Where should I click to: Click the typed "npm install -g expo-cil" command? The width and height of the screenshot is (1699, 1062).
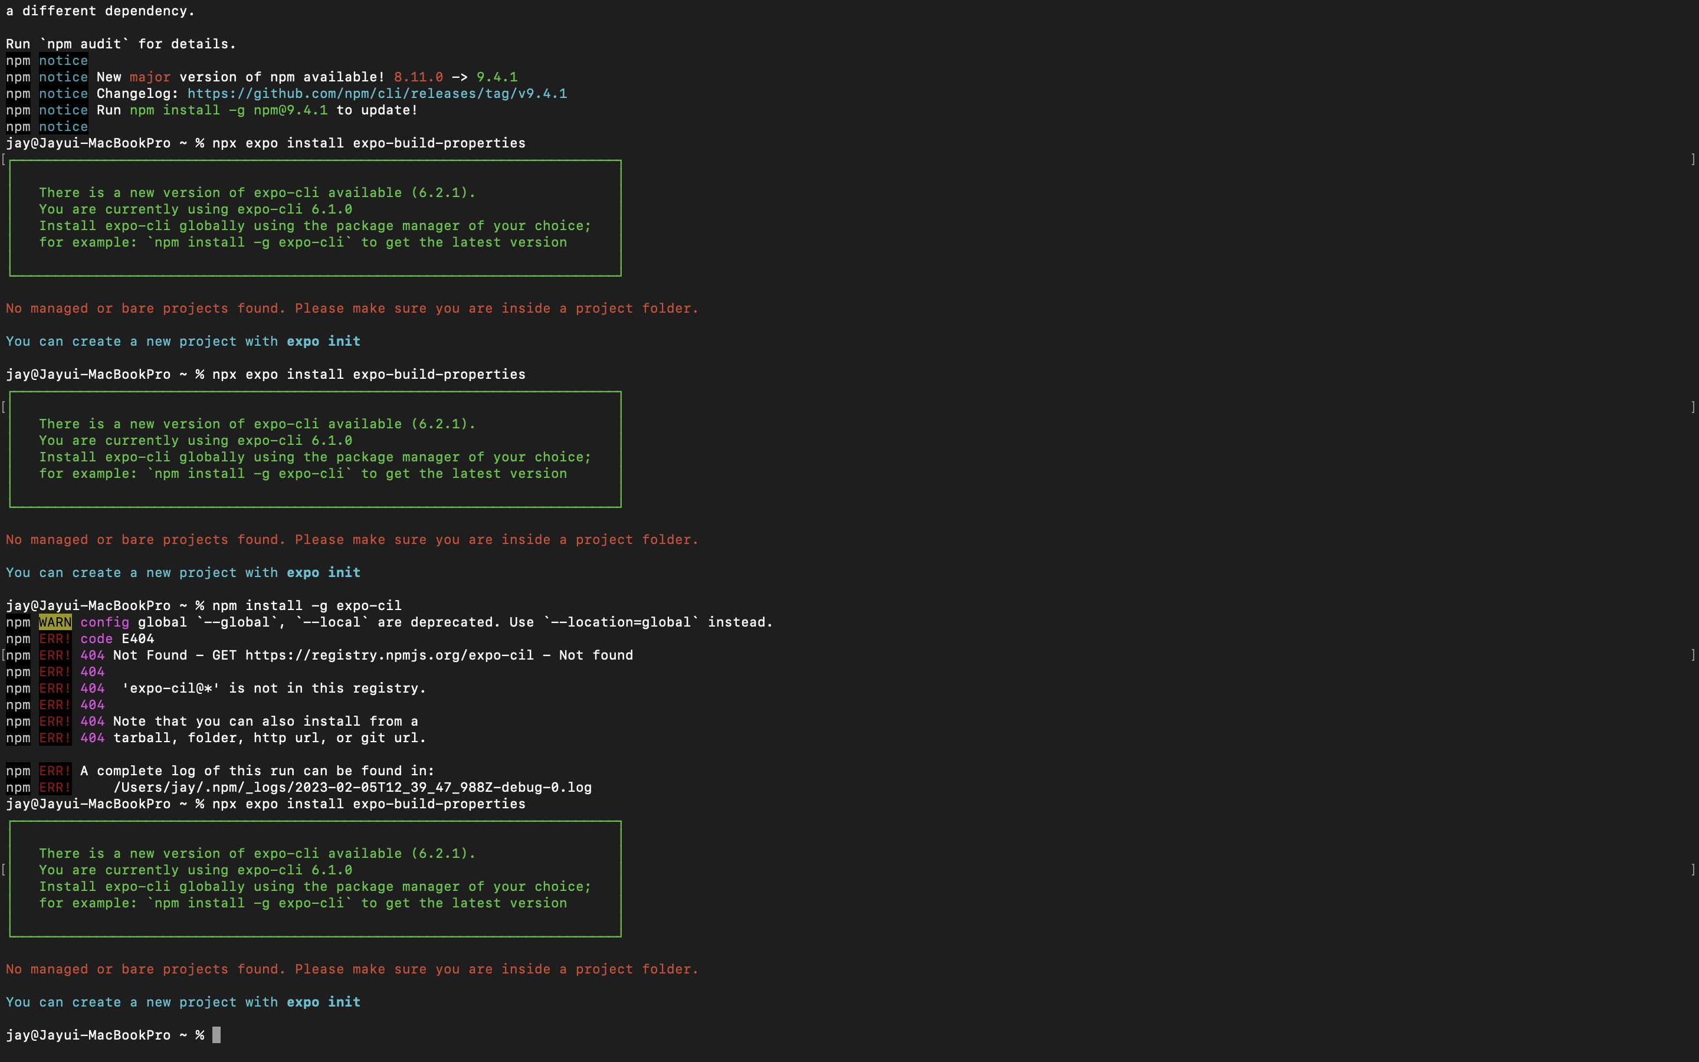click(x=307, y=605)
